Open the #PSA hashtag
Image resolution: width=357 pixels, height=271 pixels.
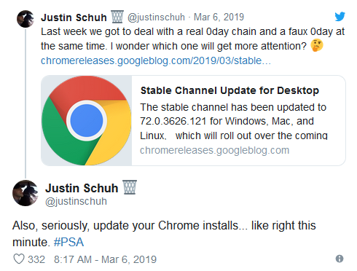[68, 242]
